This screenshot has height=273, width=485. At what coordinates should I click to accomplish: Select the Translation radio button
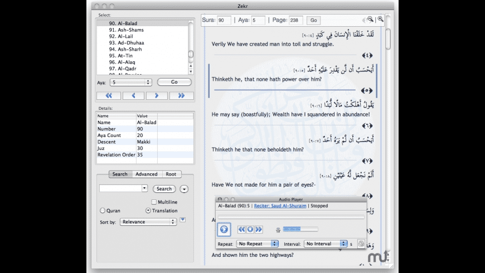click(x=148, y=211)
